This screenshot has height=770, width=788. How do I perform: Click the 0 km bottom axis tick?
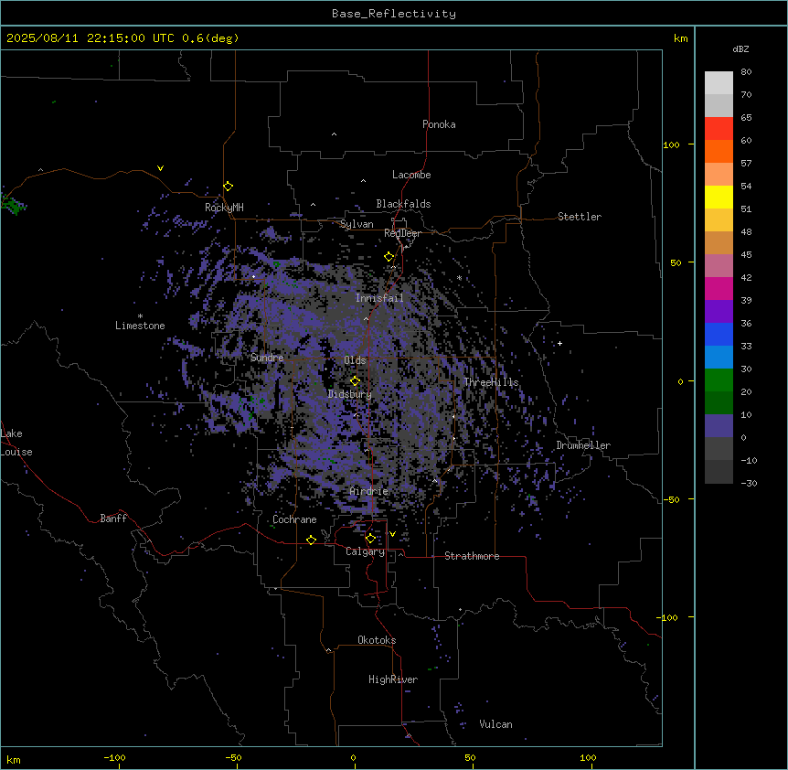click(353, 757)
